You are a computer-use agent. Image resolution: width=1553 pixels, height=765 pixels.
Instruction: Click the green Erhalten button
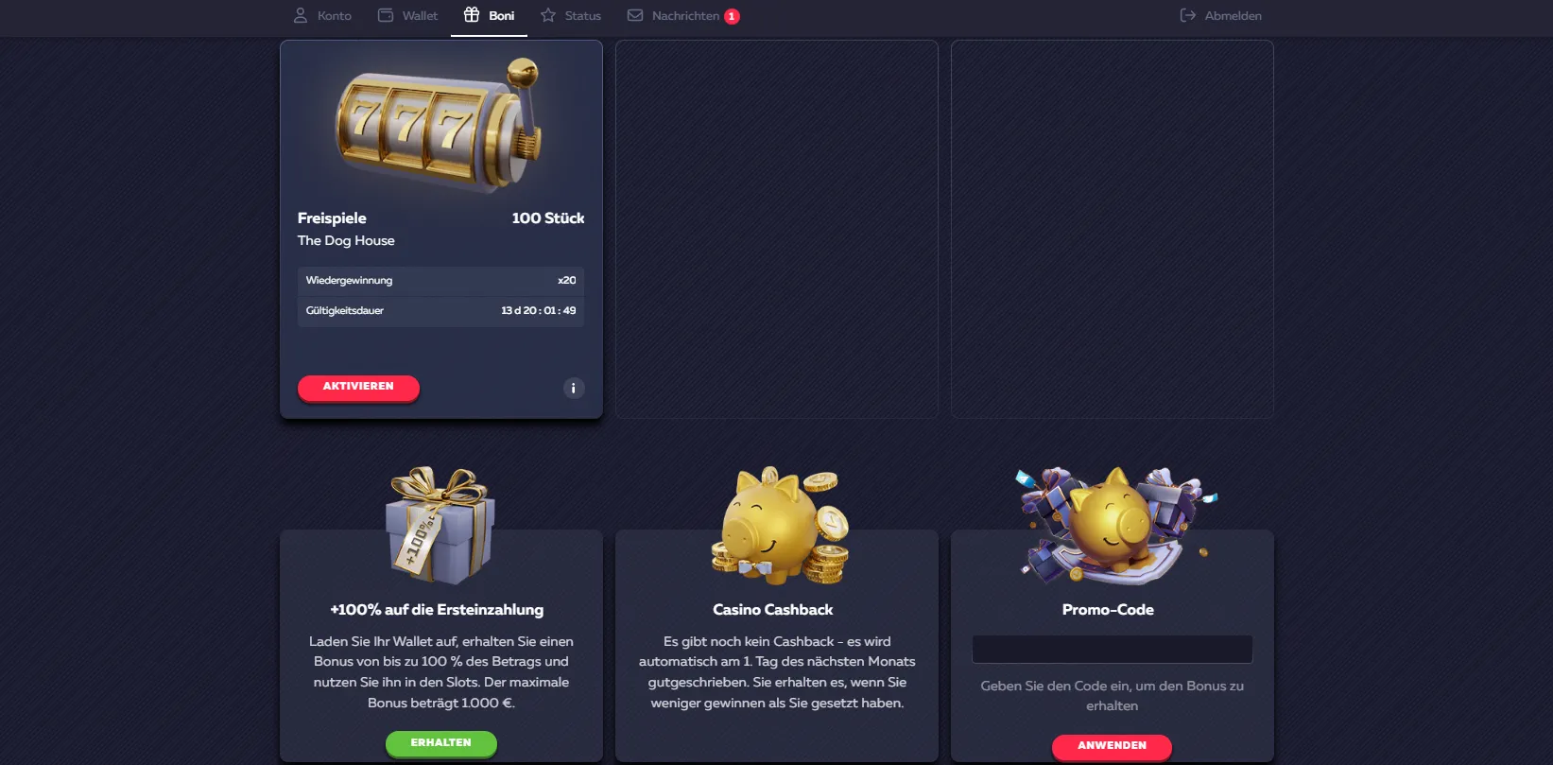click(x=440, y=743)
